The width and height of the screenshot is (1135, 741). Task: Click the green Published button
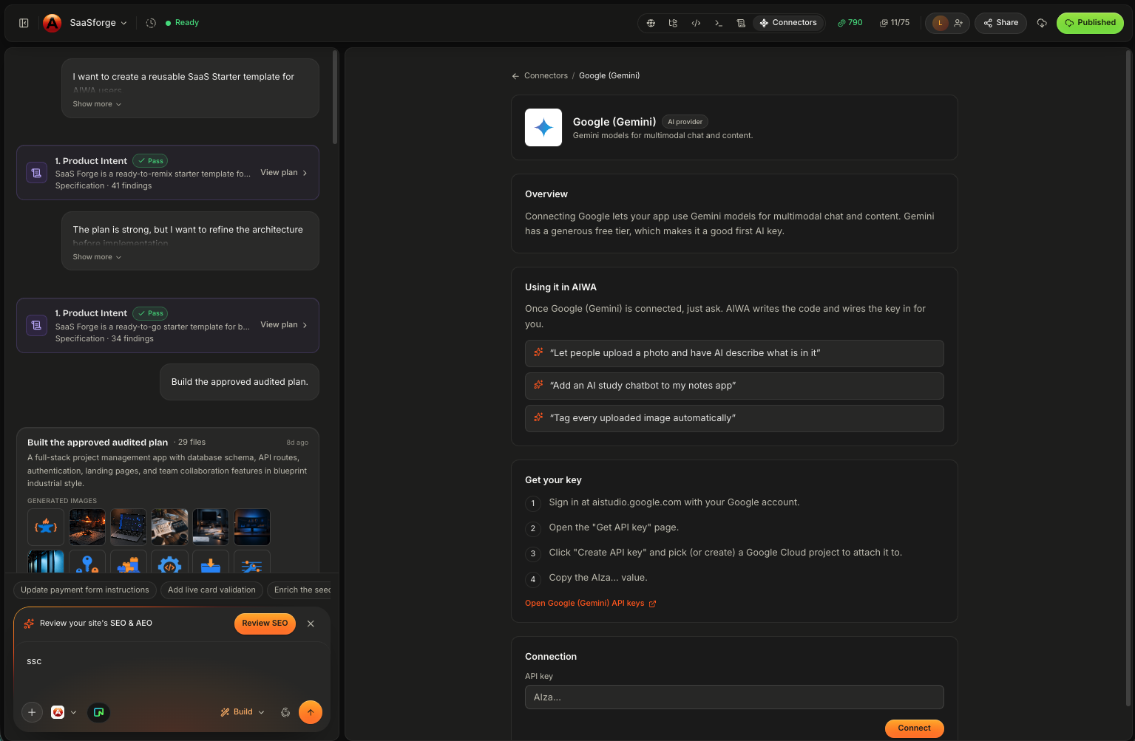[x=1090, y=23]
